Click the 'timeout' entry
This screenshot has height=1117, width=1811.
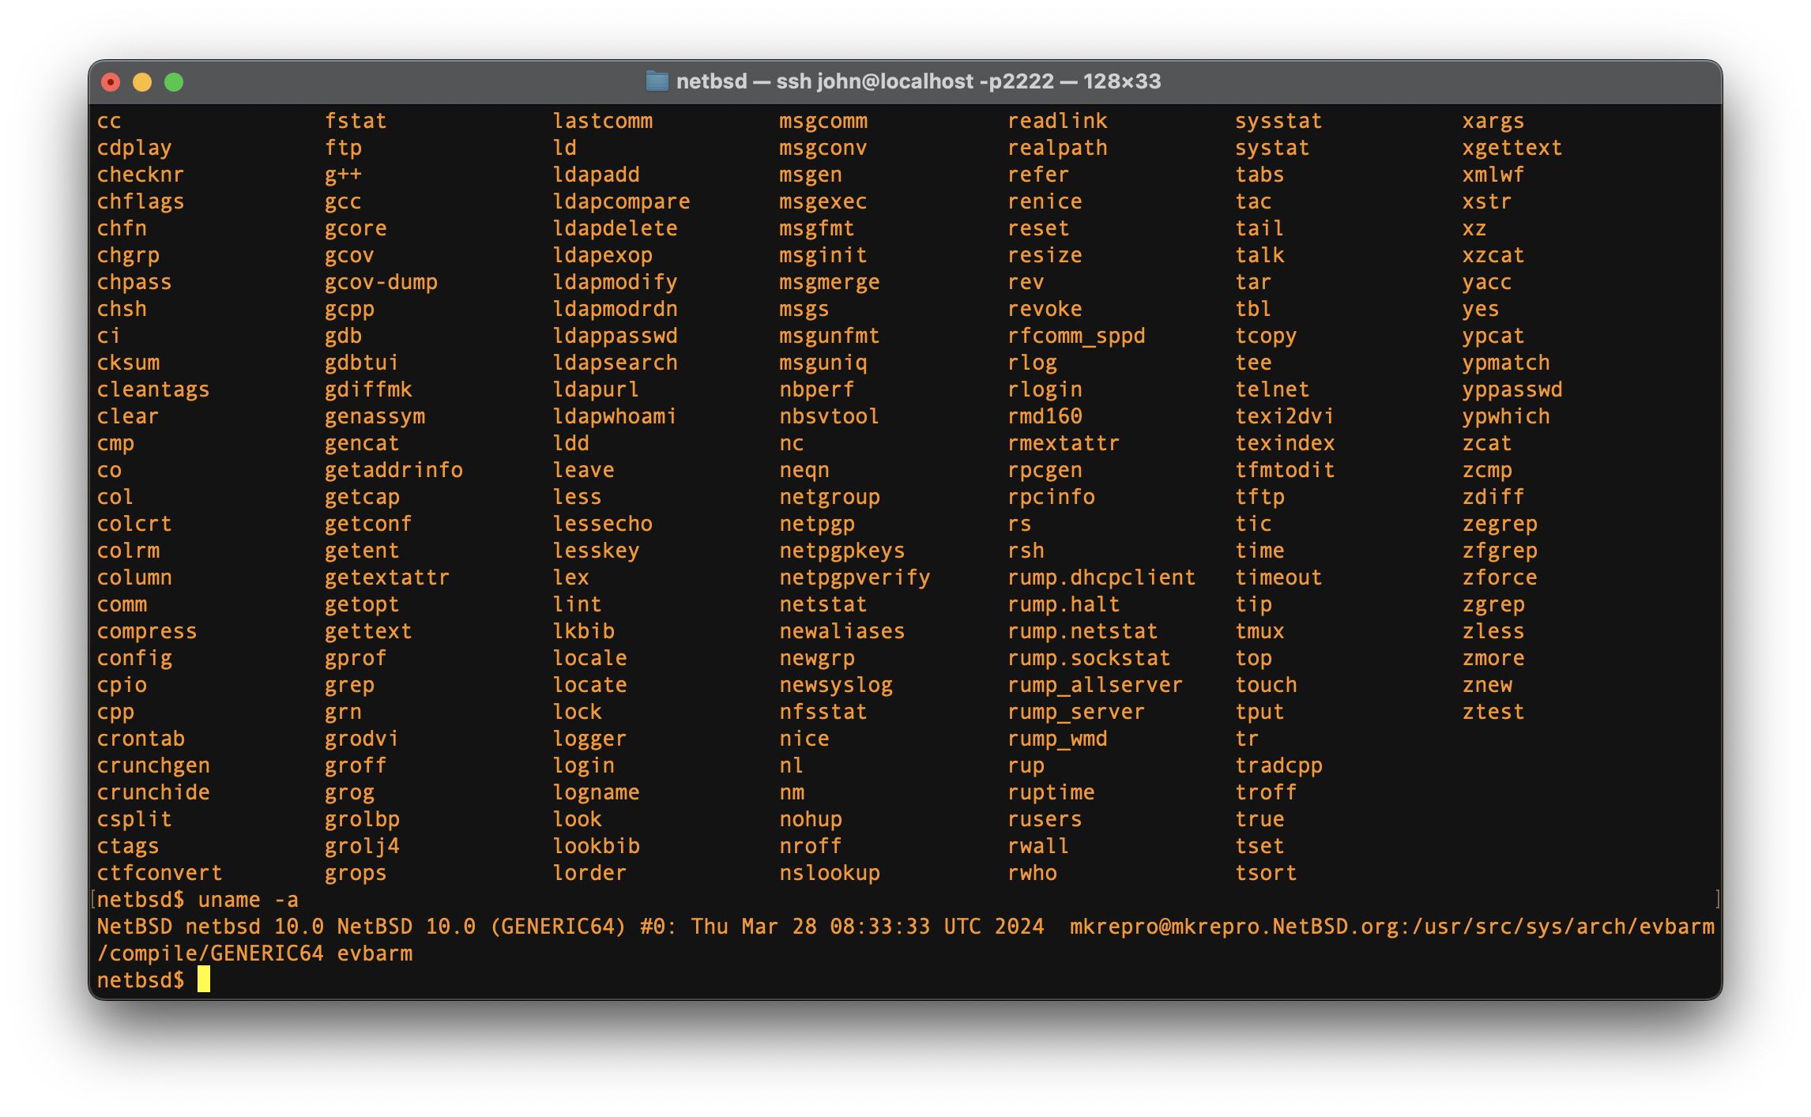pyautogui.click(x=1279, y=577)
